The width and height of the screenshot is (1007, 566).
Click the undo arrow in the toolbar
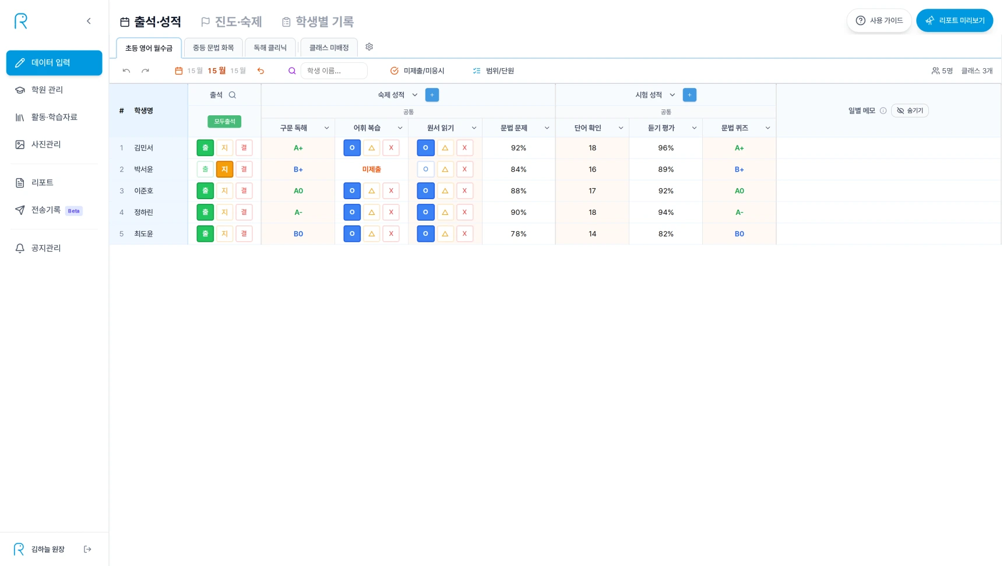[126, 71]
